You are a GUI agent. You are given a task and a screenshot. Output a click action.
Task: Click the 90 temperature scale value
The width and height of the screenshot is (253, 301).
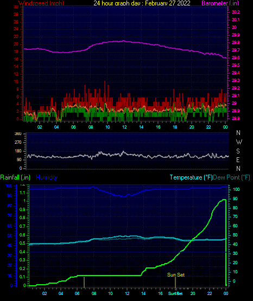point(235,198)
